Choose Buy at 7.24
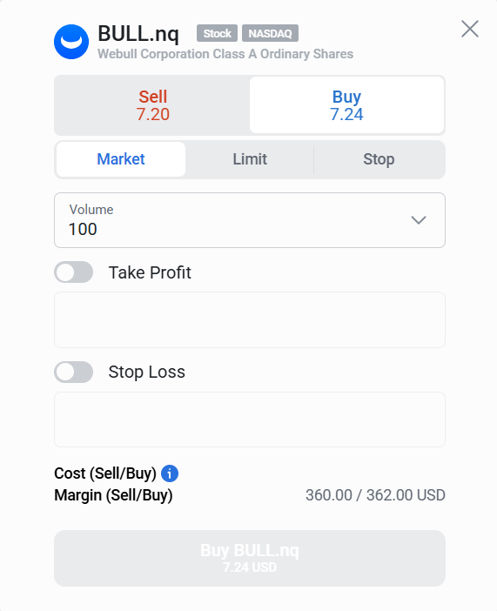This screenshot has width=497, height=611. click(x=346, y=105)
